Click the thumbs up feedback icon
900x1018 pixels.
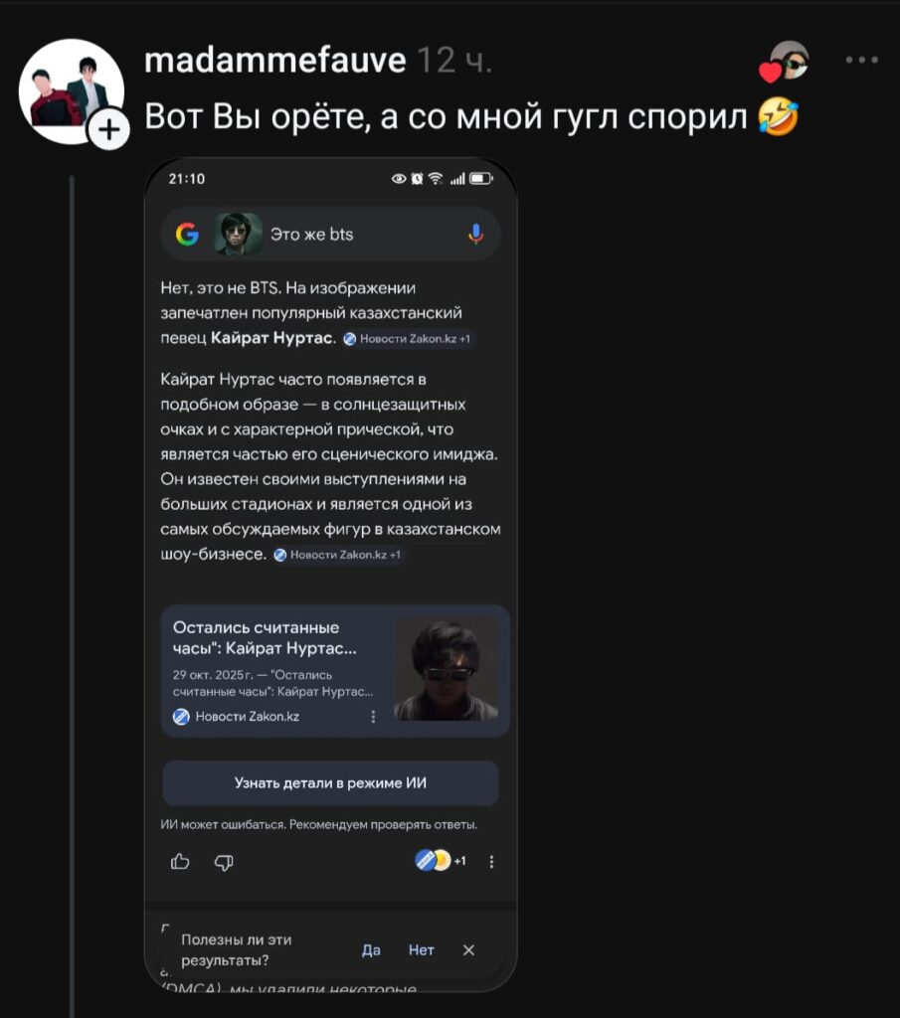point(180,862)
